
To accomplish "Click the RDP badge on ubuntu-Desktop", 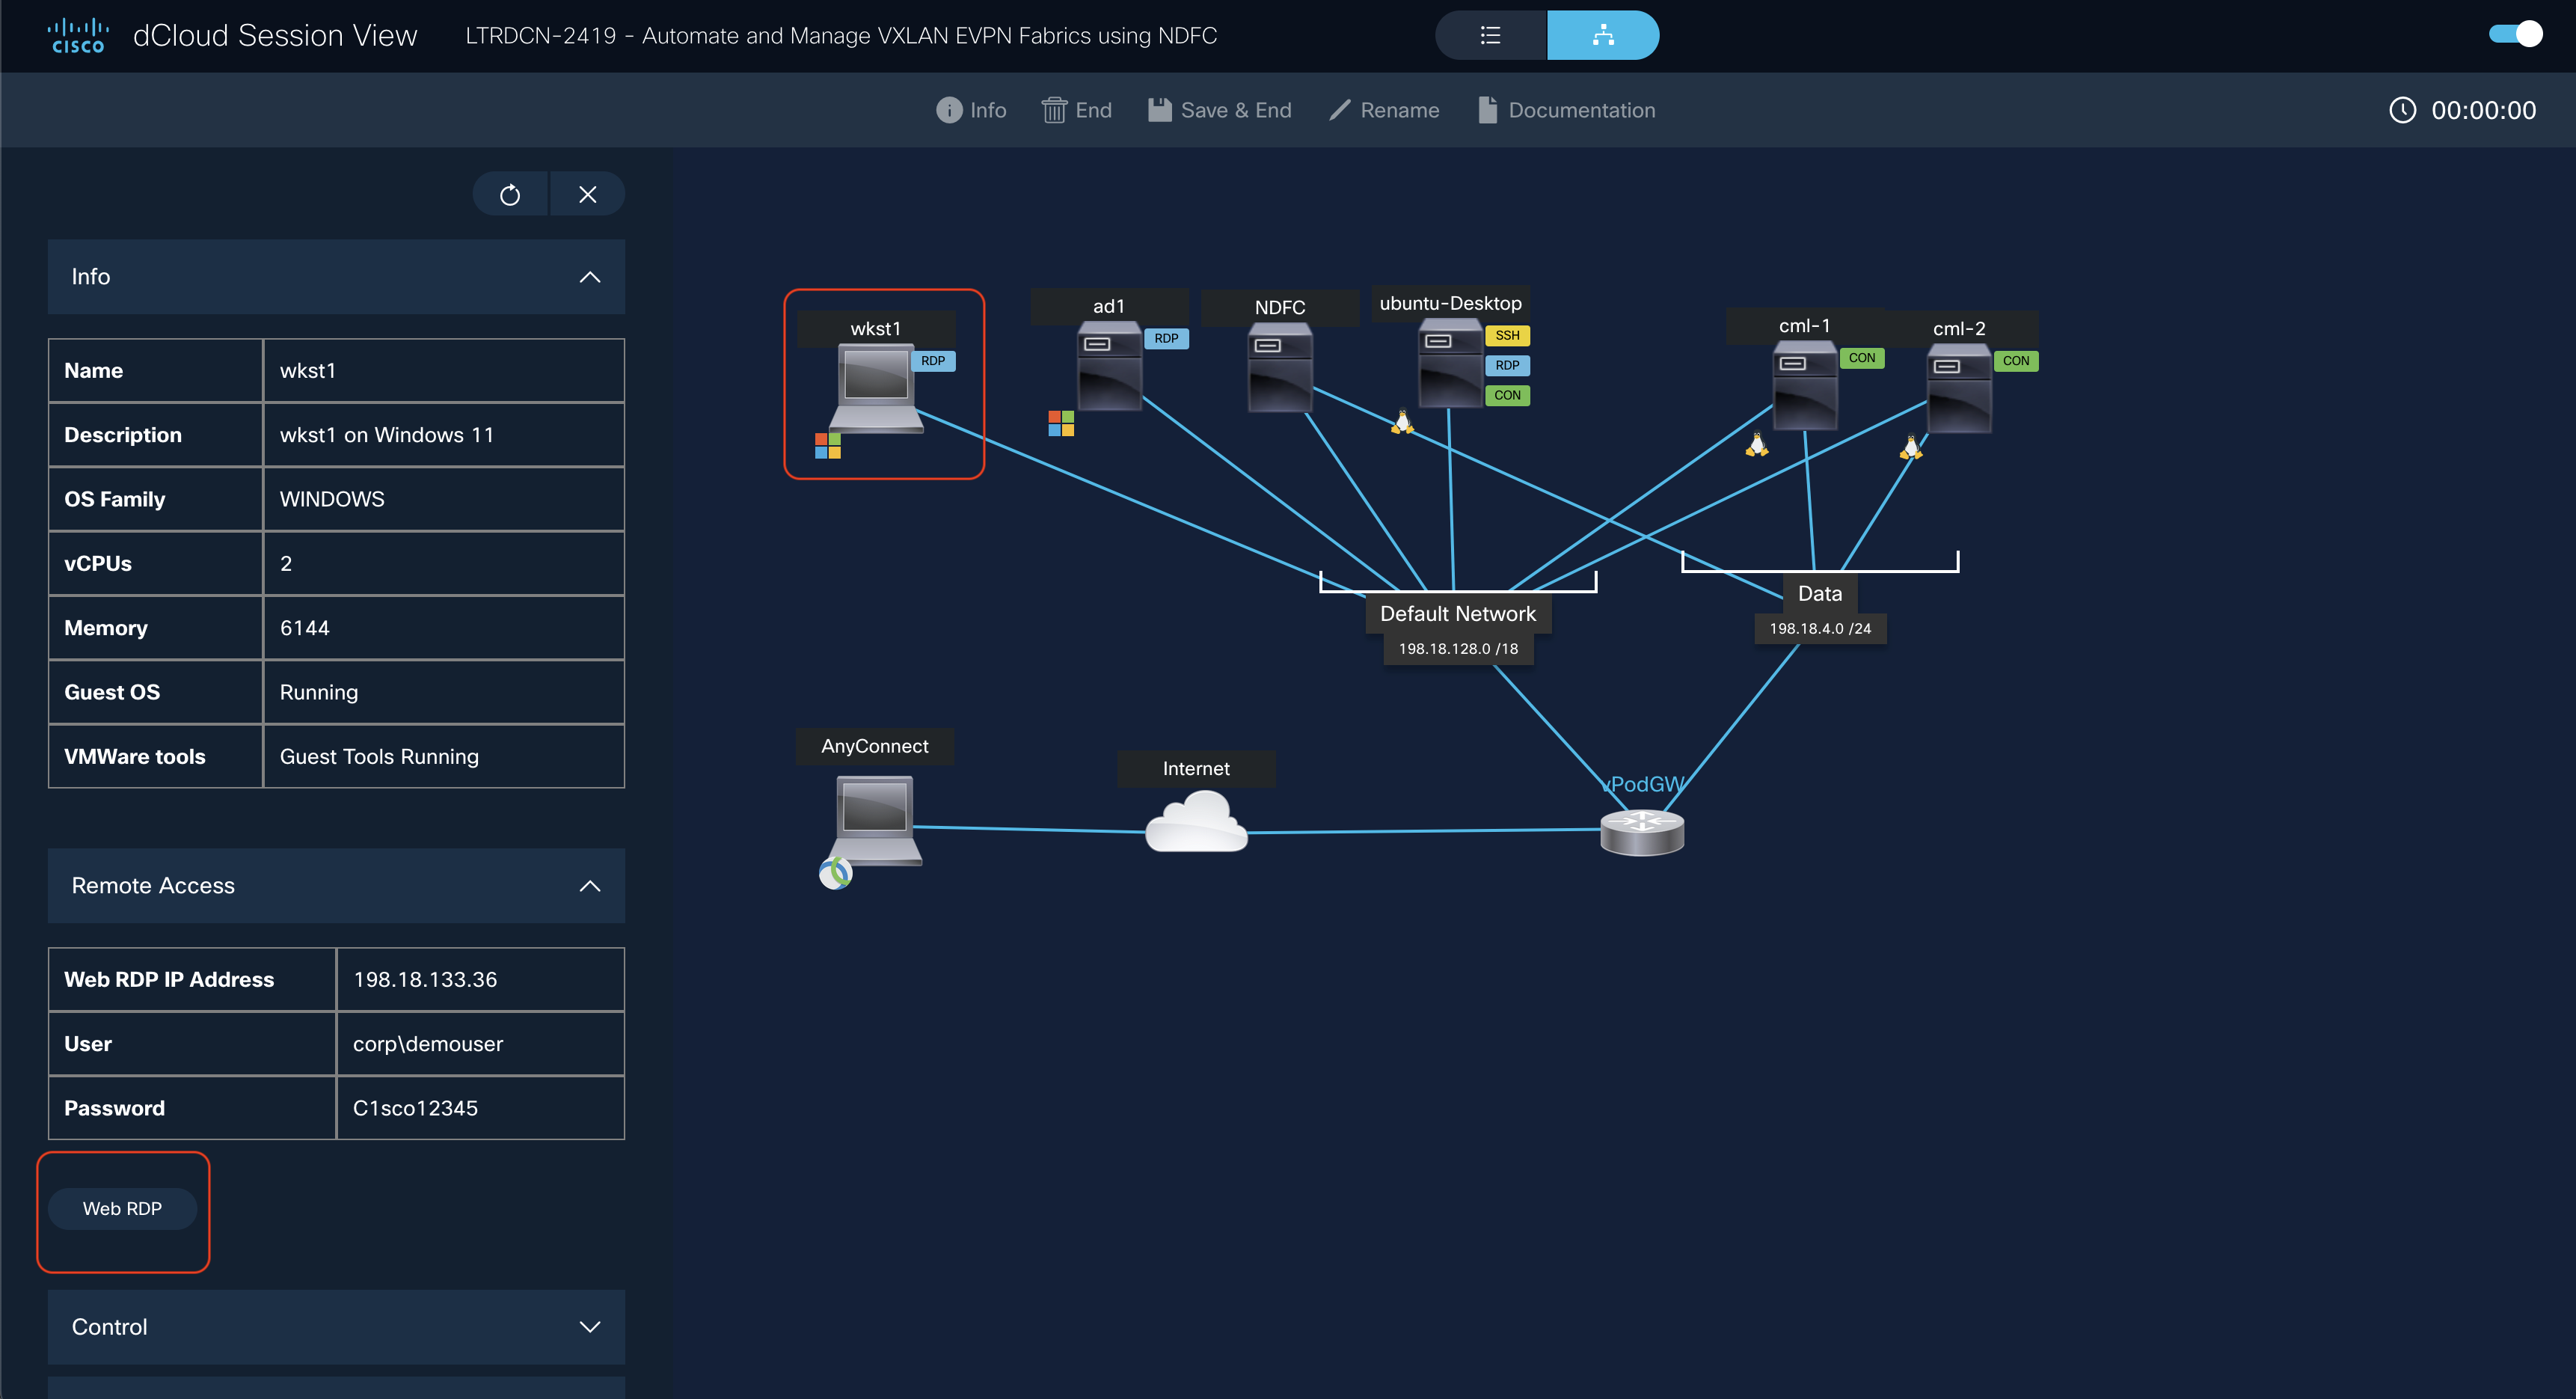I will coord(1508,366).
